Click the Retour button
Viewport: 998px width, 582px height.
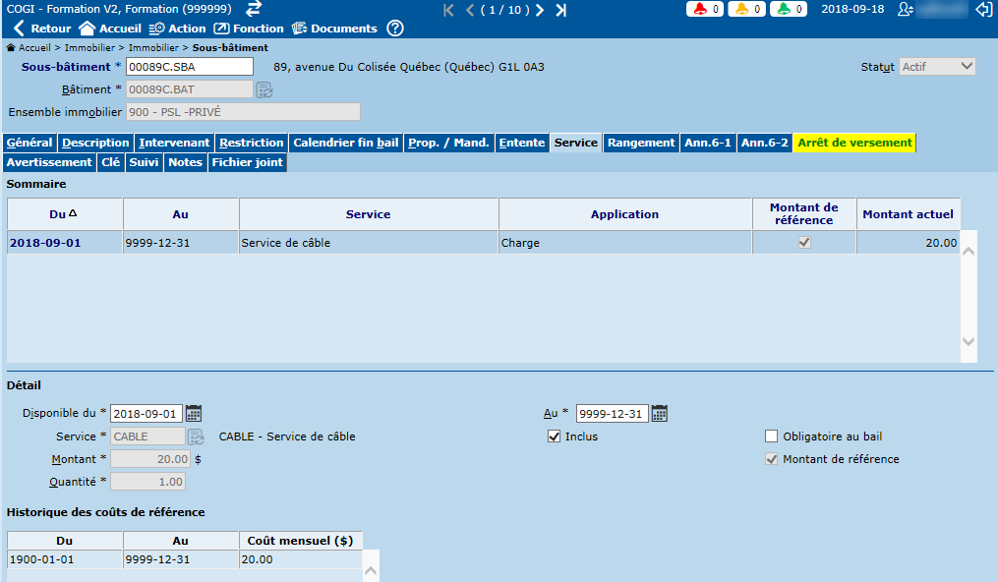(41, 29)
